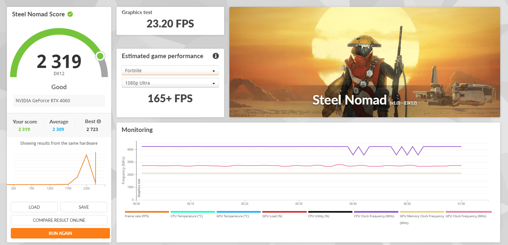
Task: Click the 23.20 FPS graphics test result
Action: click(170, 24)
